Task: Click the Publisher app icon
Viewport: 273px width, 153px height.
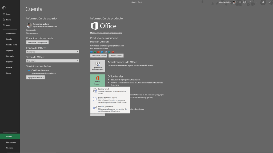Action: (109, 52)
